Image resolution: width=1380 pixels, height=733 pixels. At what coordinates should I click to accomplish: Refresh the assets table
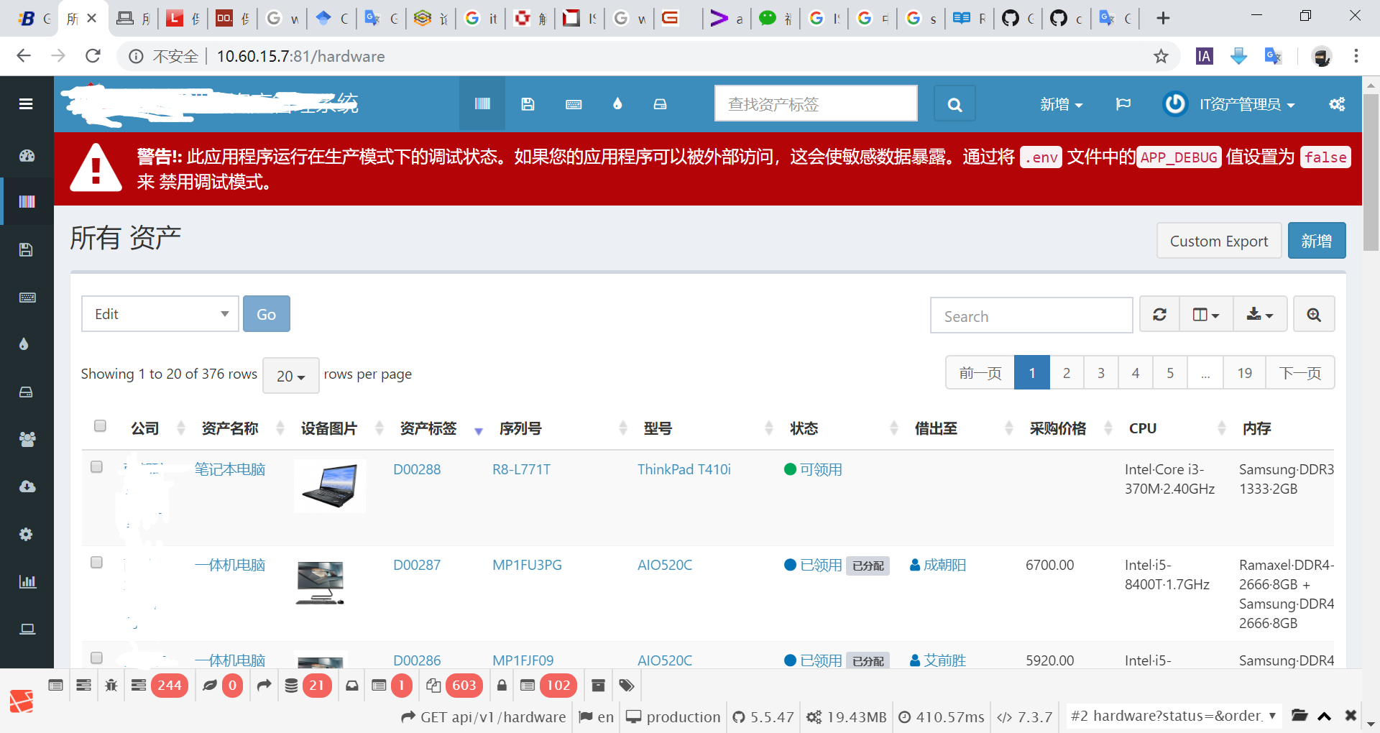point(1159,314)
